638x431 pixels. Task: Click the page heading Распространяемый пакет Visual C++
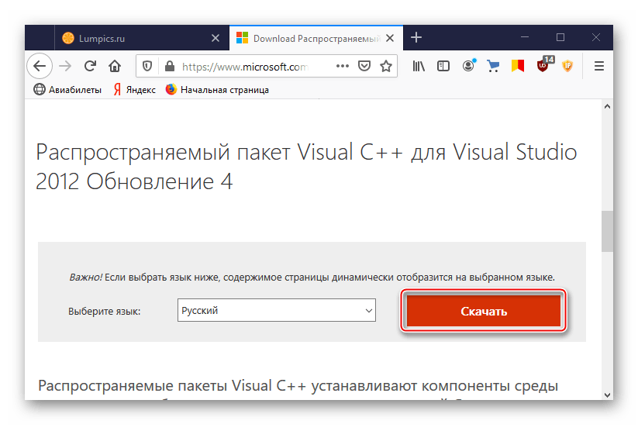pos(306,167)
